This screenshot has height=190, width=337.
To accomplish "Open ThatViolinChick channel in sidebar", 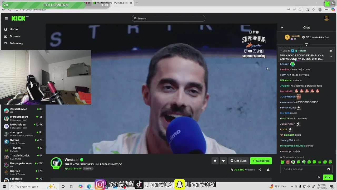I will 23,157.
